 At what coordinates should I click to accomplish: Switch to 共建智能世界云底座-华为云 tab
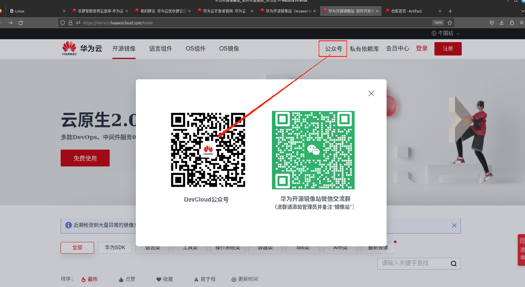(100, 11)
